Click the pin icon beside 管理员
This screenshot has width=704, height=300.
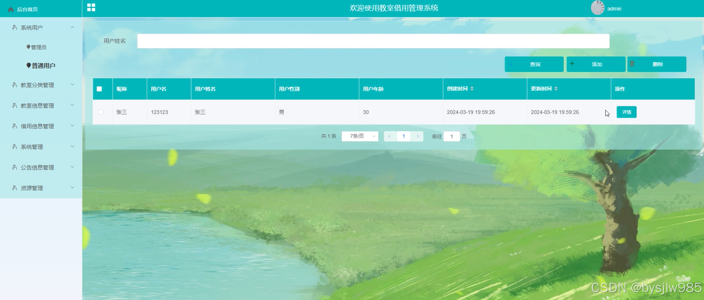click(28, 47)
